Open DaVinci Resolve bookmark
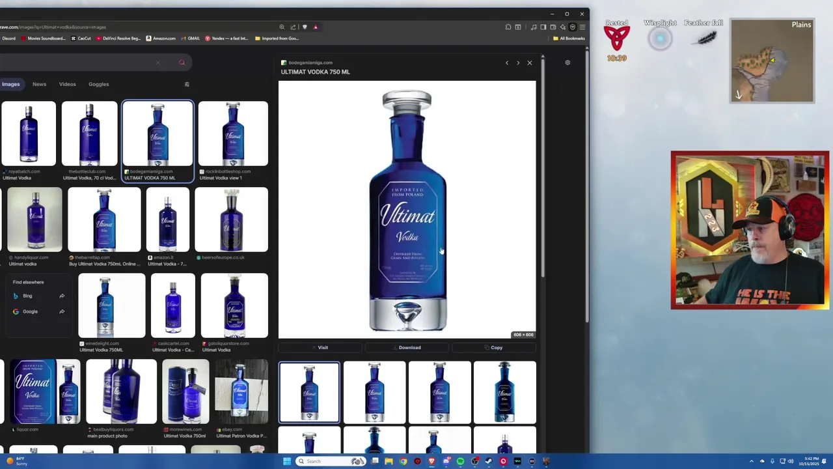The image size is (833, 469). pyautogui.click(x=120, y=38)
